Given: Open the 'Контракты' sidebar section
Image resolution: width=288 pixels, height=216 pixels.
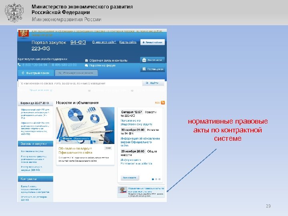Looking at the screenshot, I should 36,179.
